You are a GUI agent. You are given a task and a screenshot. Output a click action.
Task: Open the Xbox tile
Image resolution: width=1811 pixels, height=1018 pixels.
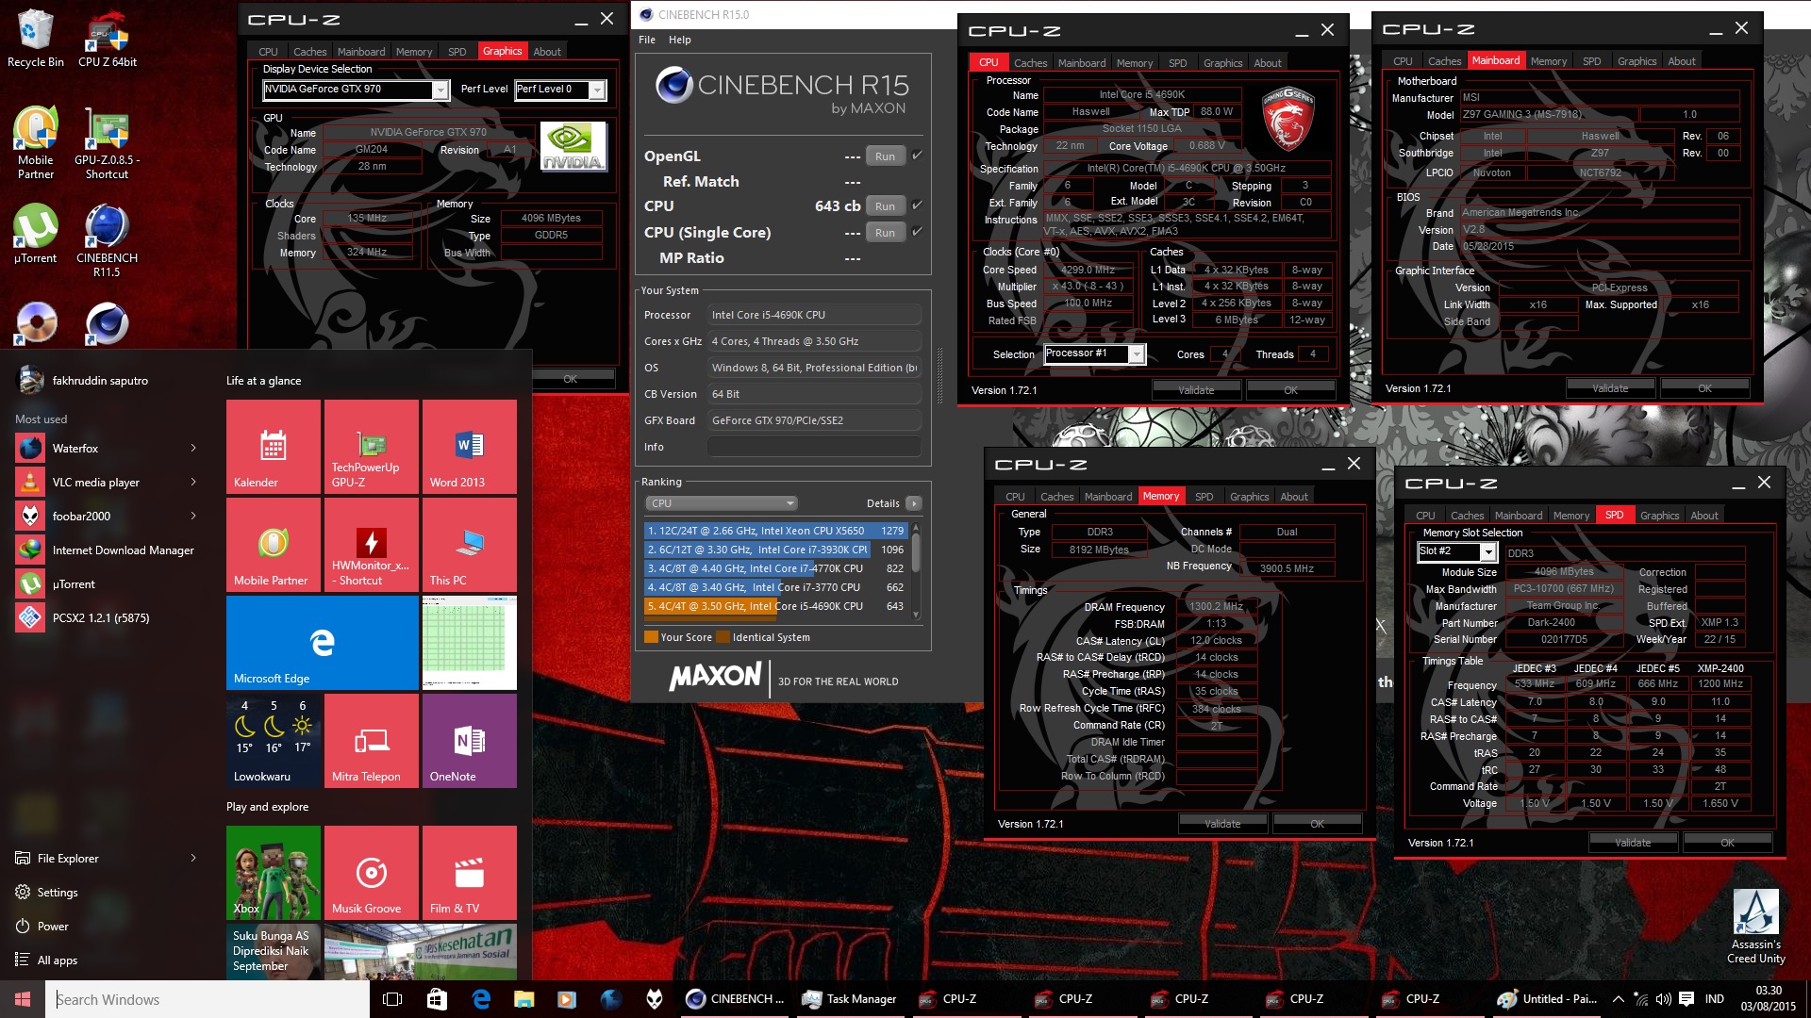tap(274, 873)
